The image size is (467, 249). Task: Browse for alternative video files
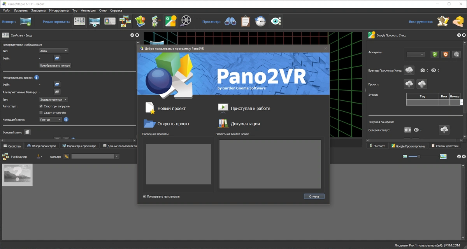point(57,92)
